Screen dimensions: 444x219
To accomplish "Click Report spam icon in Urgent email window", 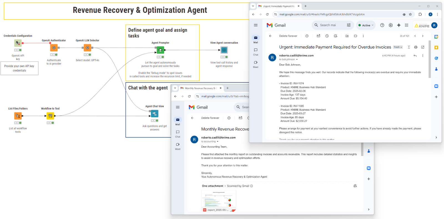I will click(307, 36).
